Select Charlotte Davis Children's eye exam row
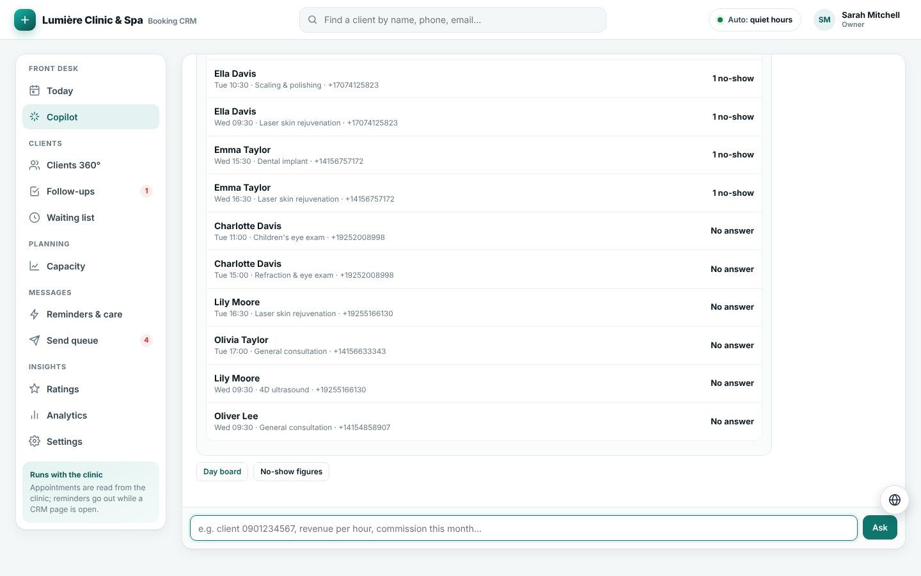921x576 pixels. click(484, 231)
